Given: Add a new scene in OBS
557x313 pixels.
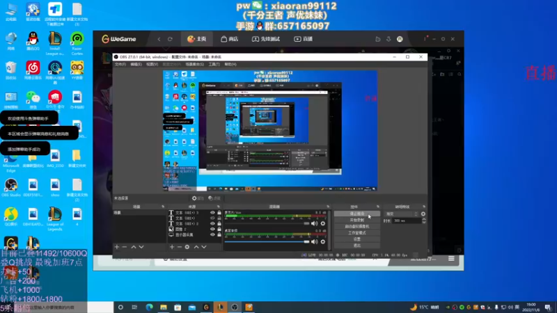Looking at the screenshot, I should point(117,247).
